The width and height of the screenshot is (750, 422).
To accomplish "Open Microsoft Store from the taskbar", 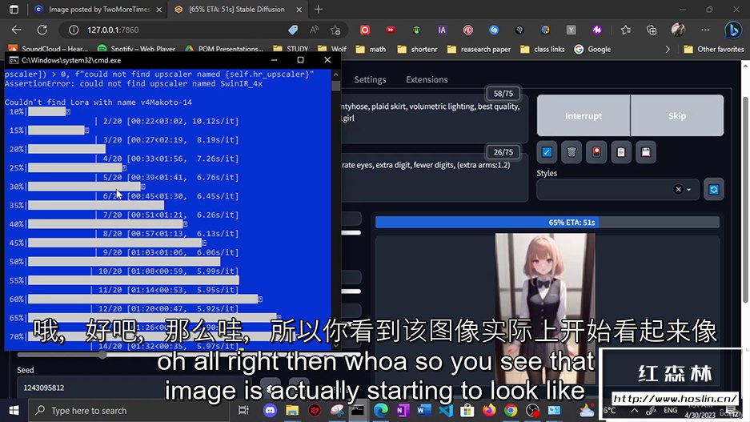I will tap(467, 411).
